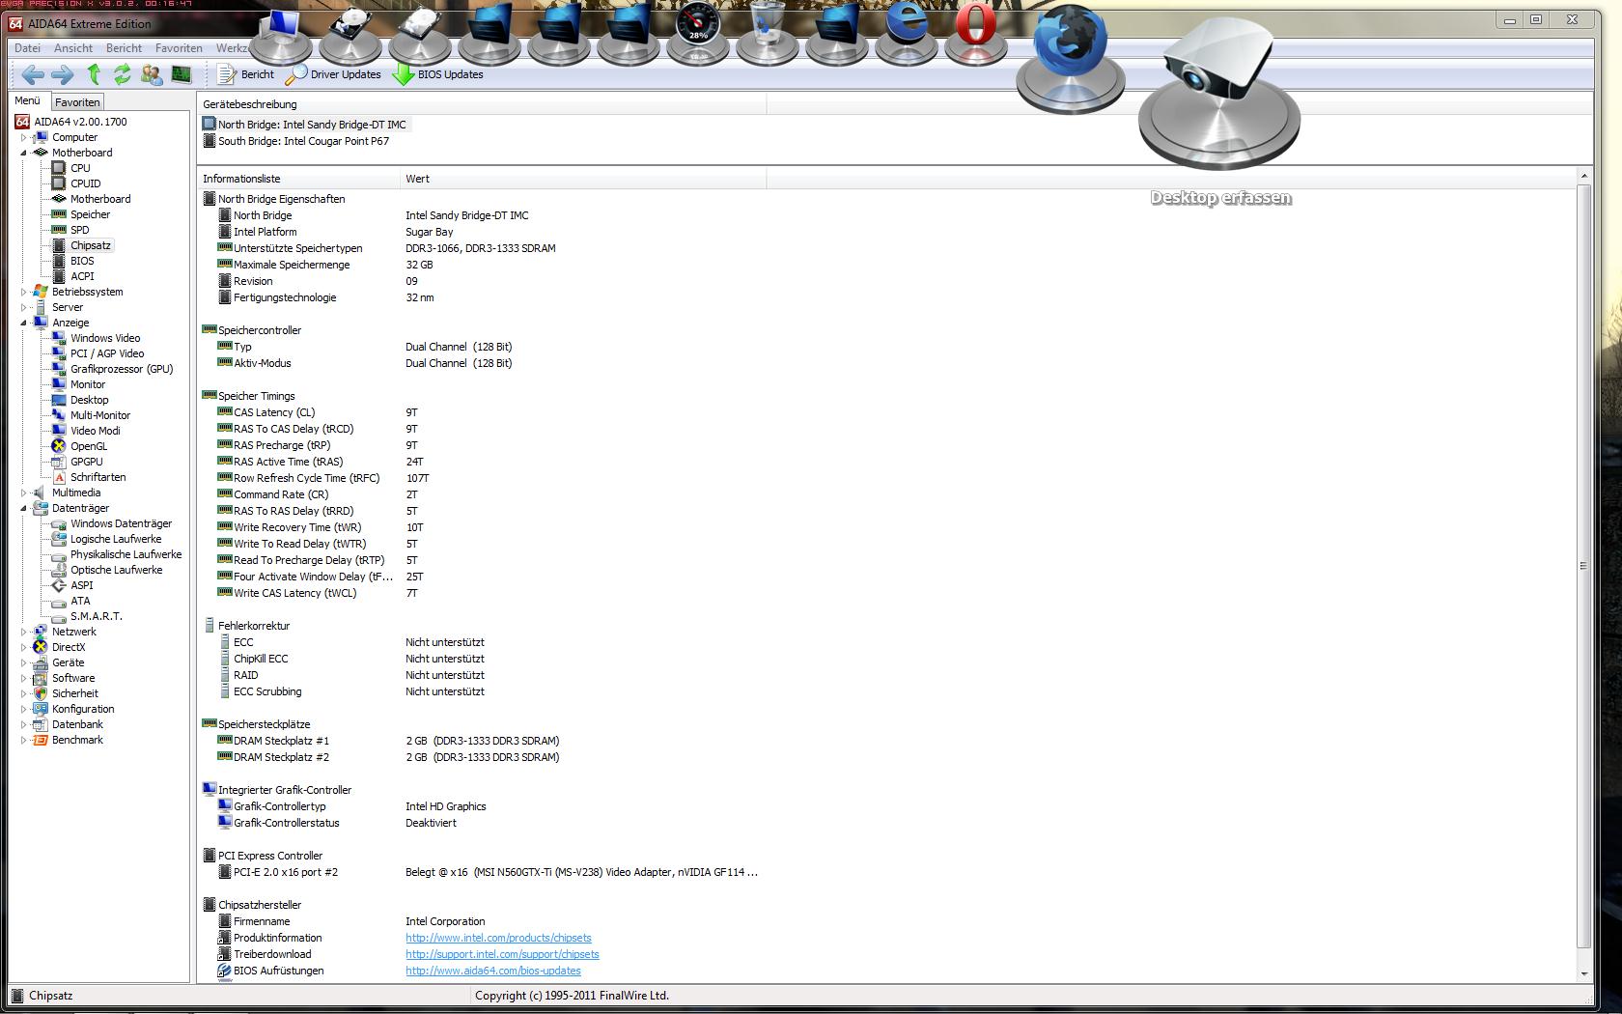This screenshot has width=1622, height=1014.
Task: Switch to the Favoriten tab in the sidebar
Action: point(77,102)
